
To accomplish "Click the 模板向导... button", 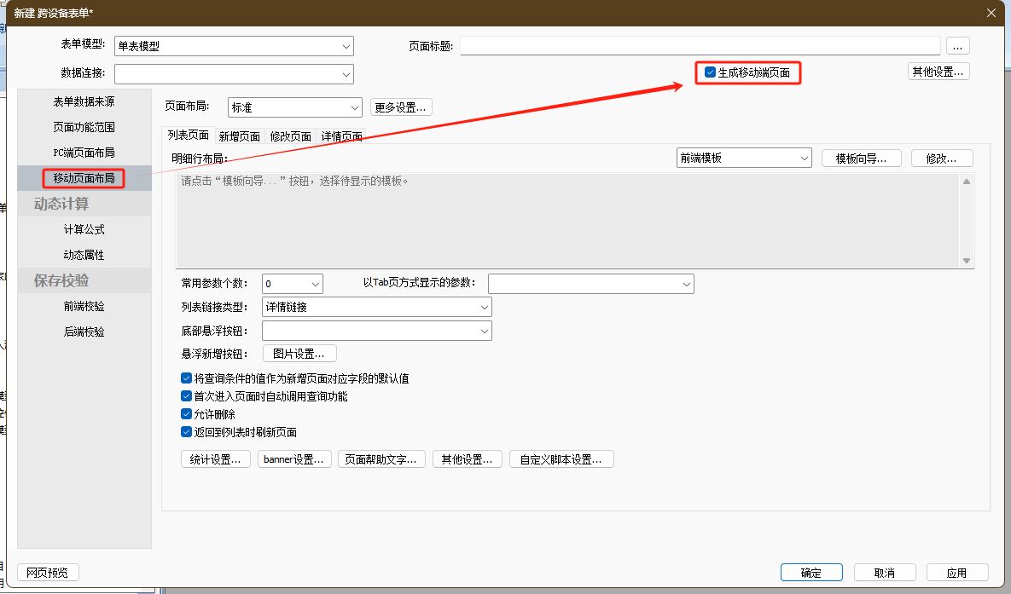I will coord(861,158).
